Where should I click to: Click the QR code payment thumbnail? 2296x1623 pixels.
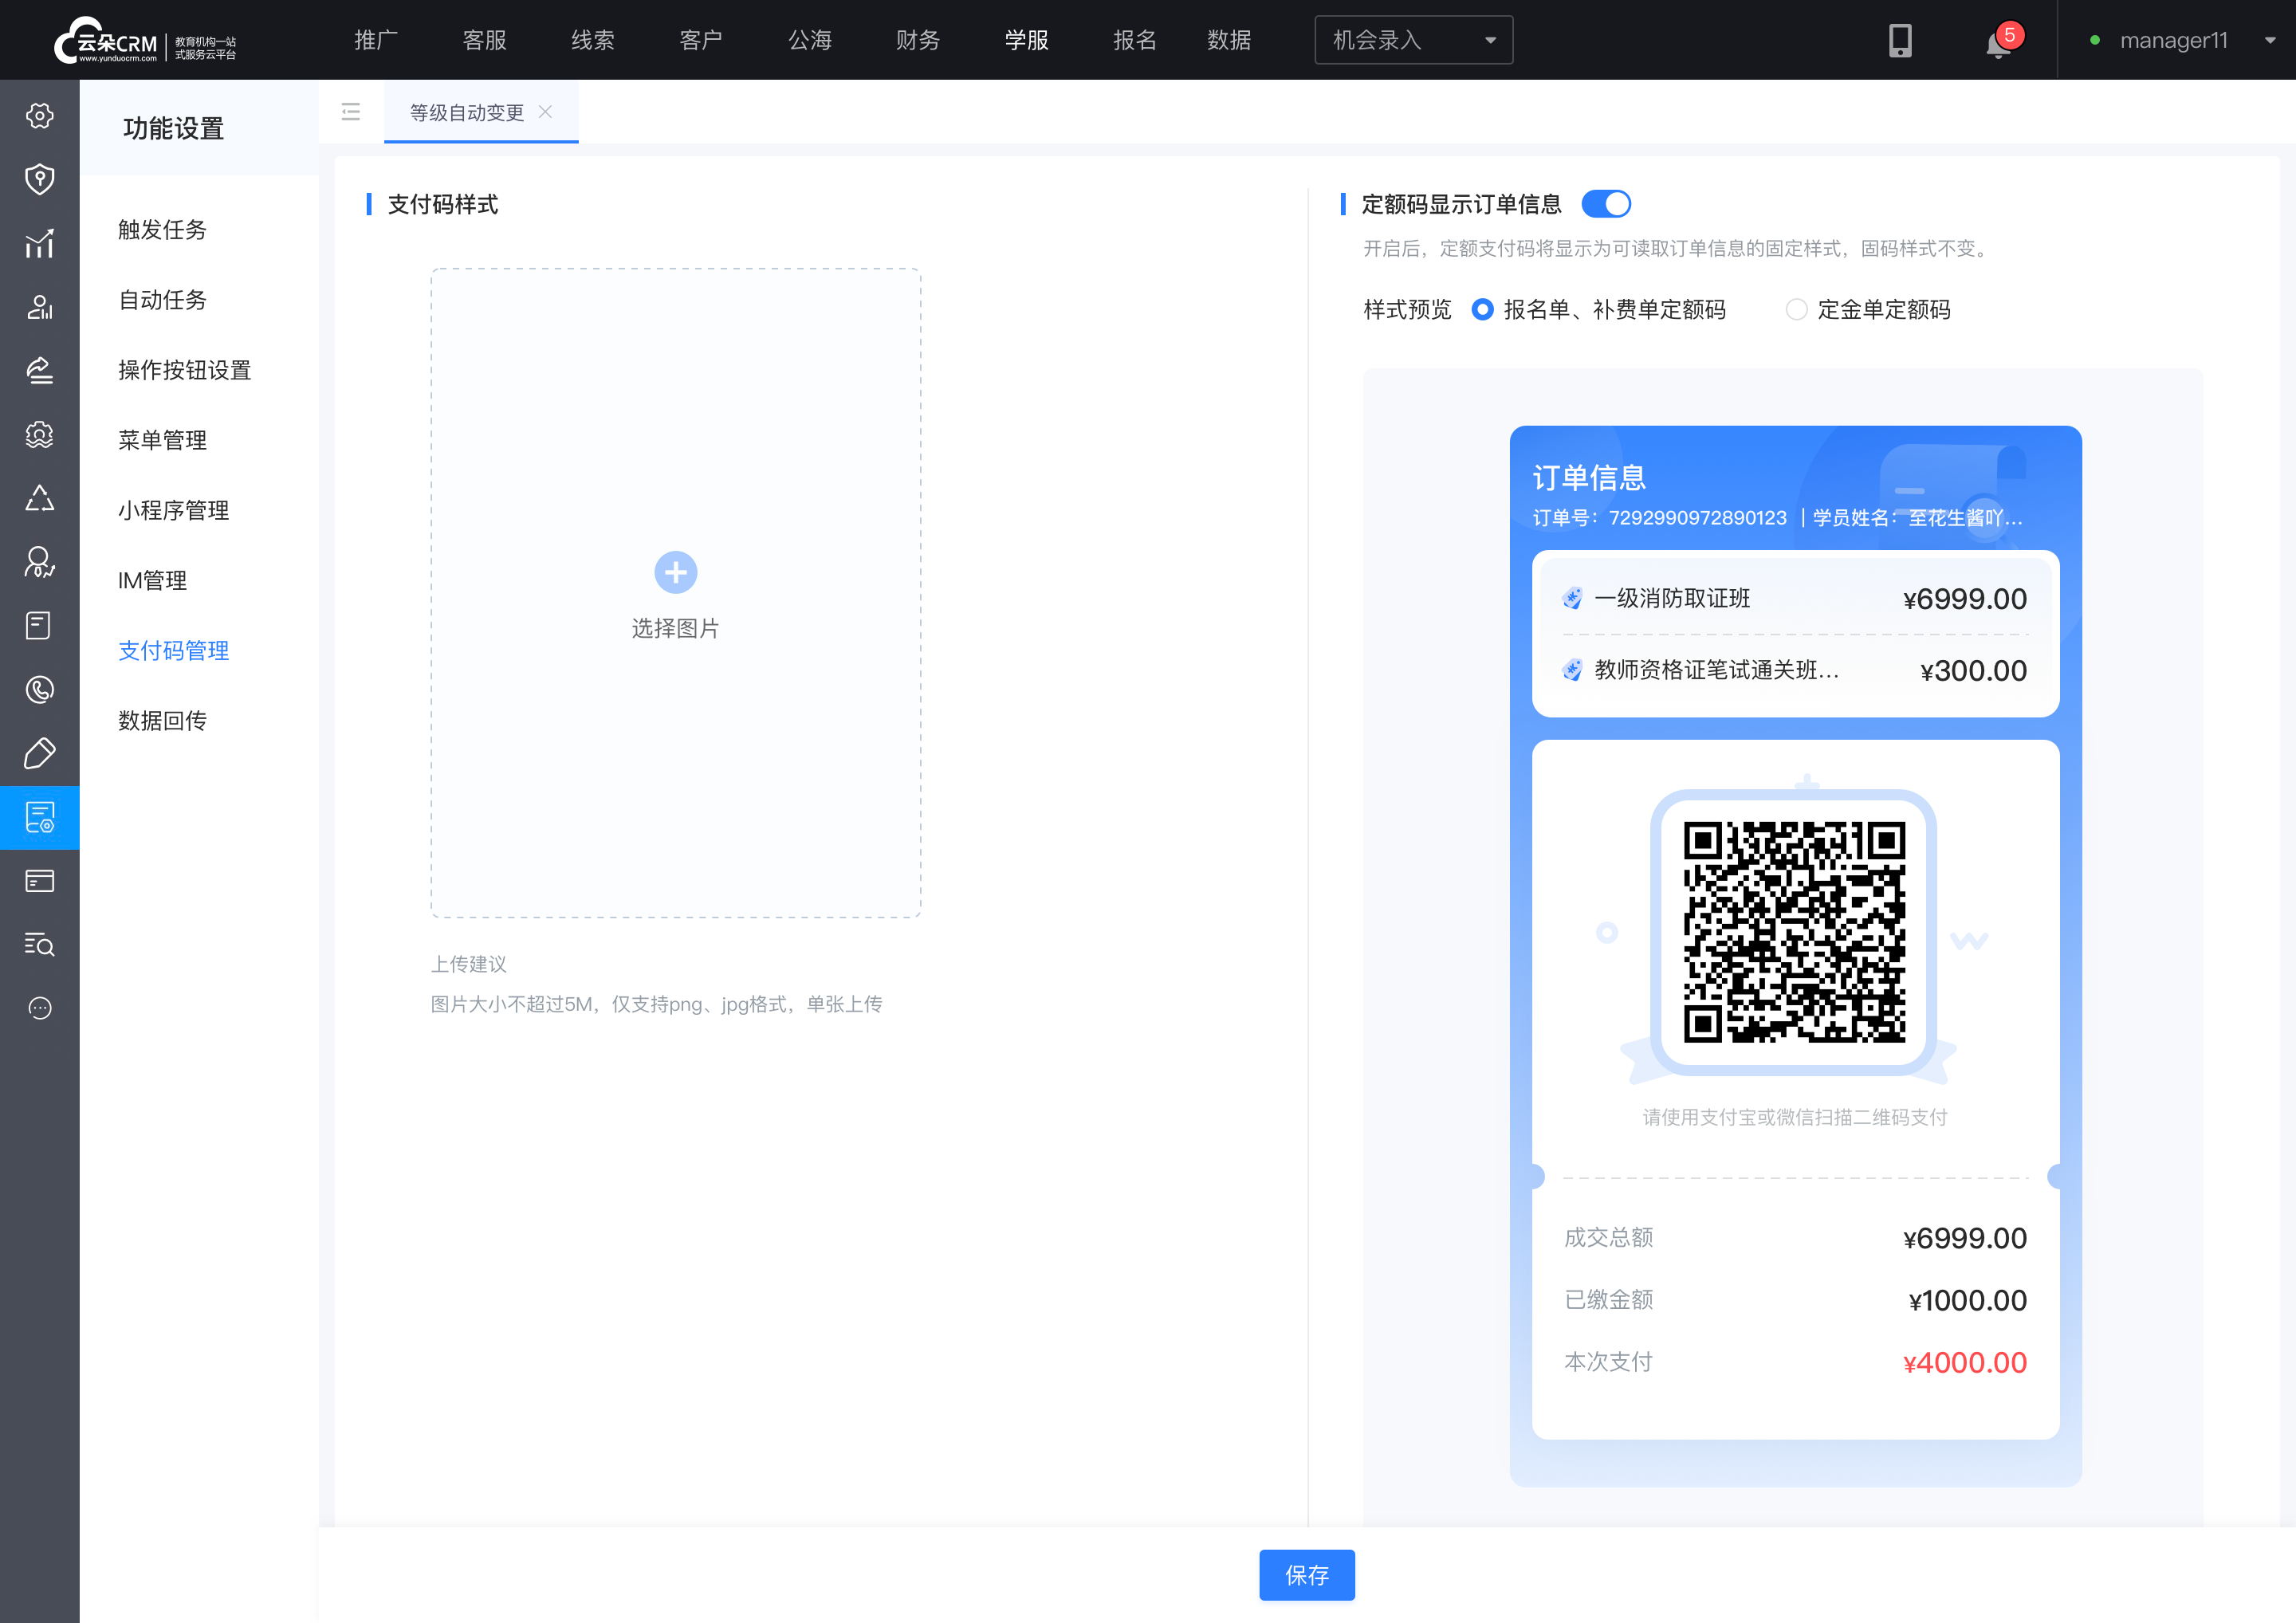[1792, 931]
